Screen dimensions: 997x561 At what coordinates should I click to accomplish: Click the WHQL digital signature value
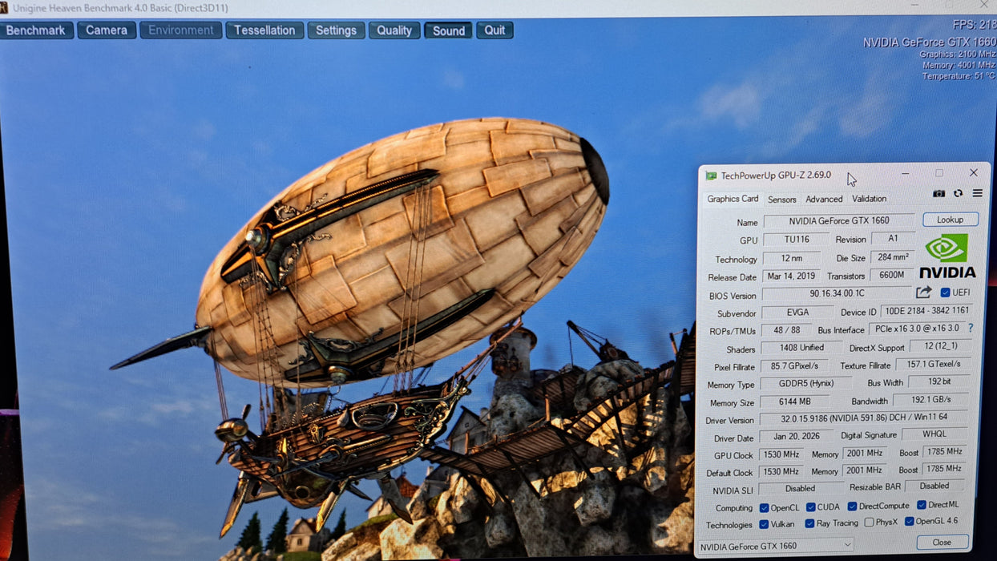tap(934, 434)
